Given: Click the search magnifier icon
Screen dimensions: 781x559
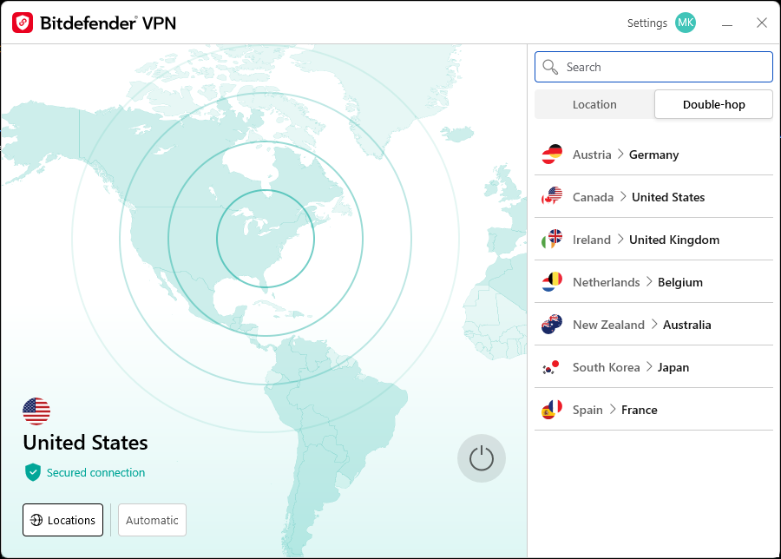Looking at the screenshot, I should tap(550, 67).
